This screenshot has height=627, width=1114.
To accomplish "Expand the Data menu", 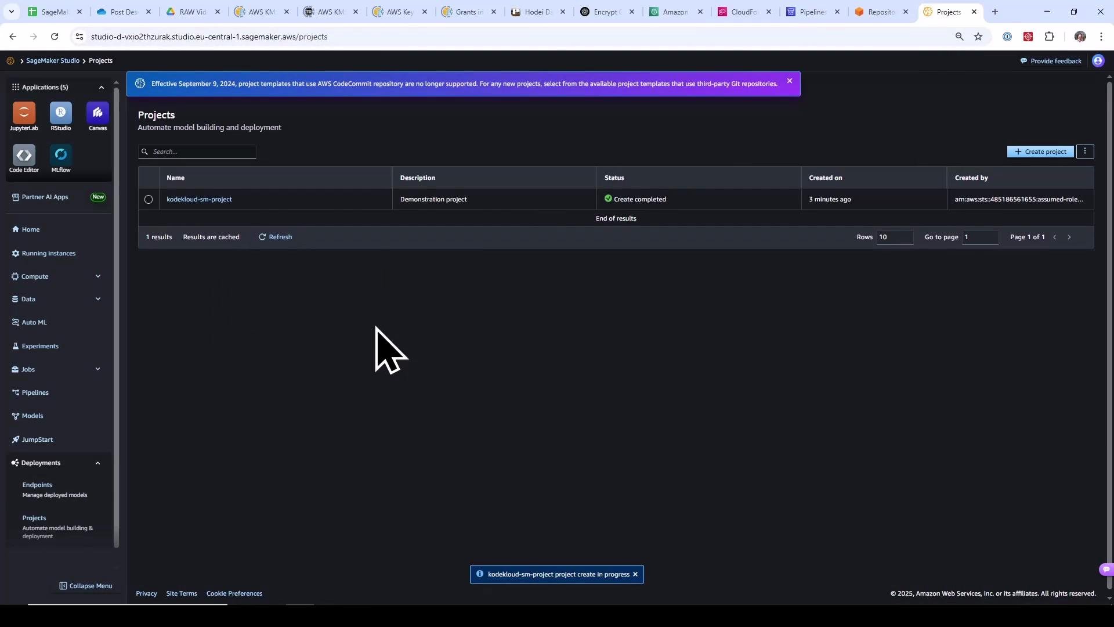I will click(98, 299).
